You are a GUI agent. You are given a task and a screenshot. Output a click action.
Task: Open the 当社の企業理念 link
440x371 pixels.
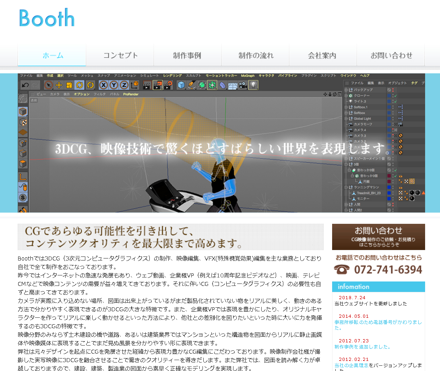tap(351, 365)
